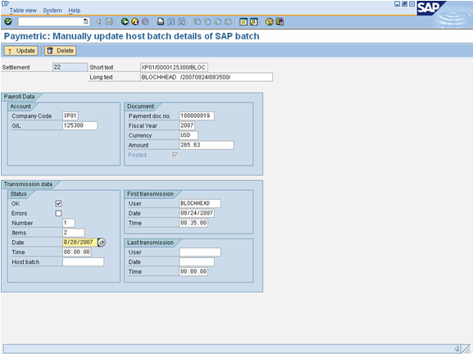Viewport: 473px width, 354px height.
Task: Click the Posted checkbox
Action: point(175,155)
